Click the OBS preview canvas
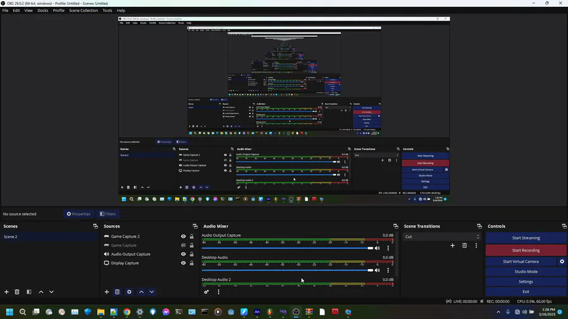 pyautogui.click(x=284, y=110)
